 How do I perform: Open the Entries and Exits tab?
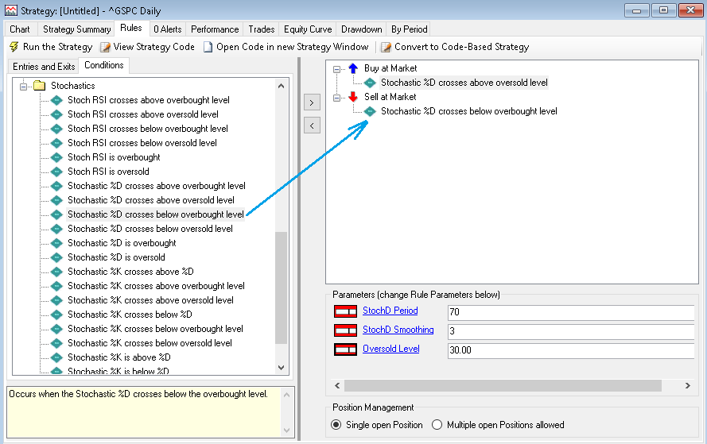(x=43, y=67)
